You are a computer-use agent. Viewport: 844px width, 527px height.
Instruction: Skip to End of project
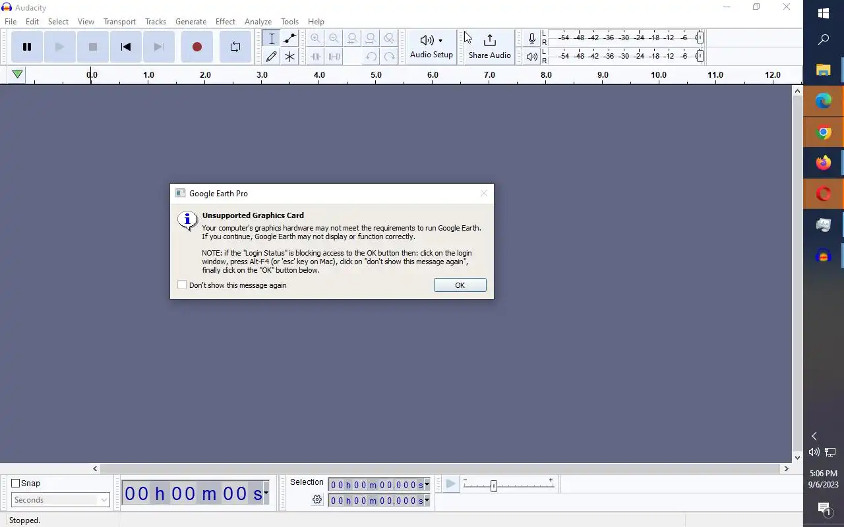[x=158, y=47]
